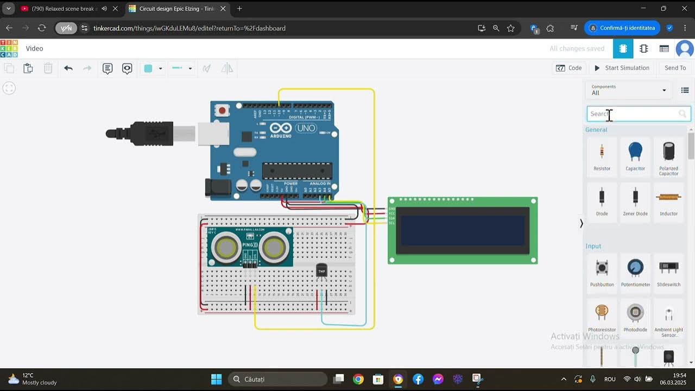Open the media control icon

(574, 28)
